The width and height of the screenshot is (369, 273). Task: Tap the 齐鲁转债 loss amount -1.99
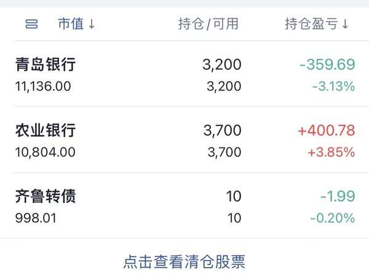point(338,196)
